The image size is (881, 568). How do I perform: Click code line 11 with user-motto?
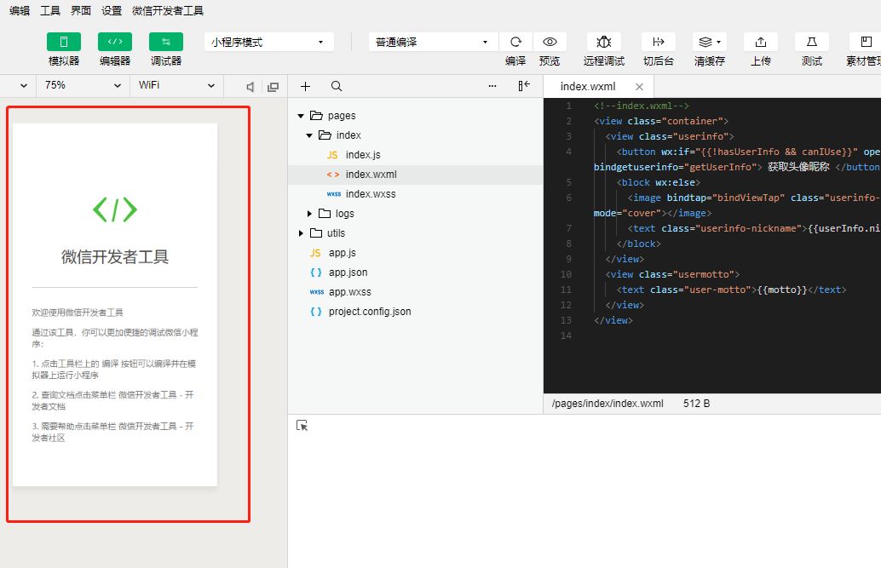[x=731, y=290]
